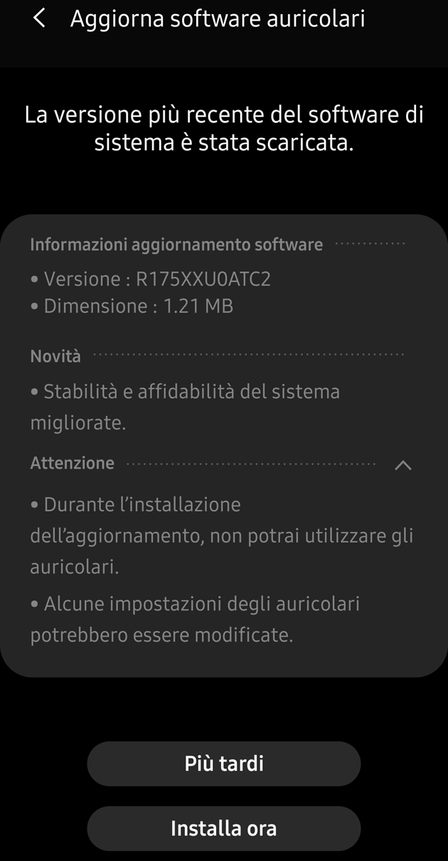Tap the downloaded software headline message

pos(224,128)
